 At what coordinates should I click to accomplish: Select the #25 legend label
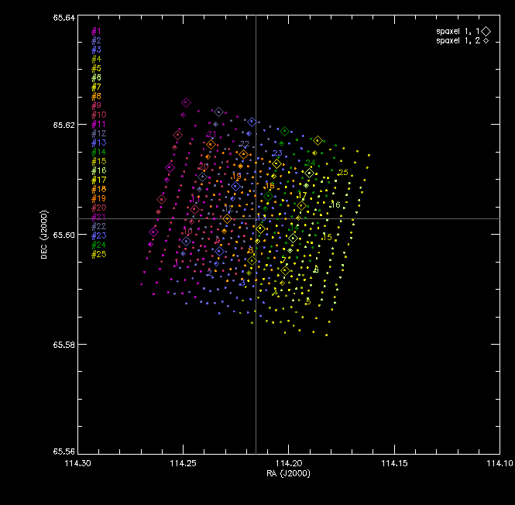(x=99, y=254)
